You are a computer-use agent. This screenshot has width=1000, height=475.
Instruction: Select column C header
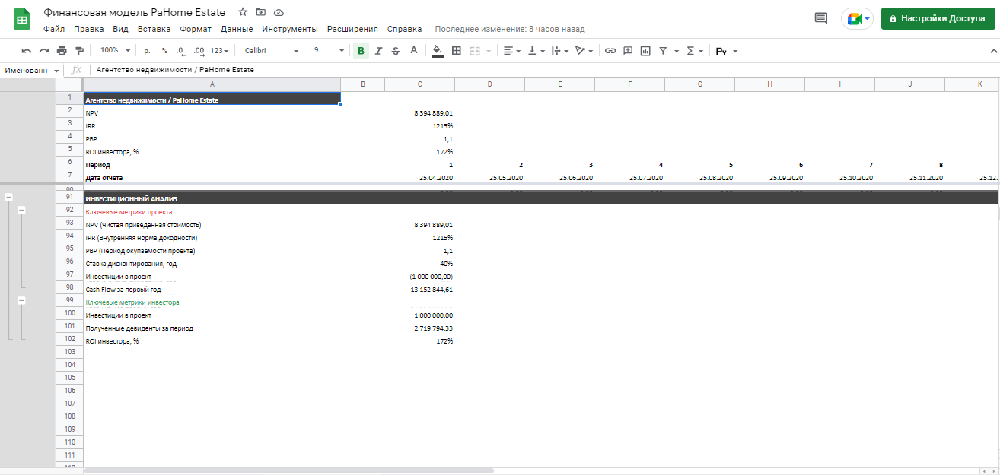click(x=419, y=84)
